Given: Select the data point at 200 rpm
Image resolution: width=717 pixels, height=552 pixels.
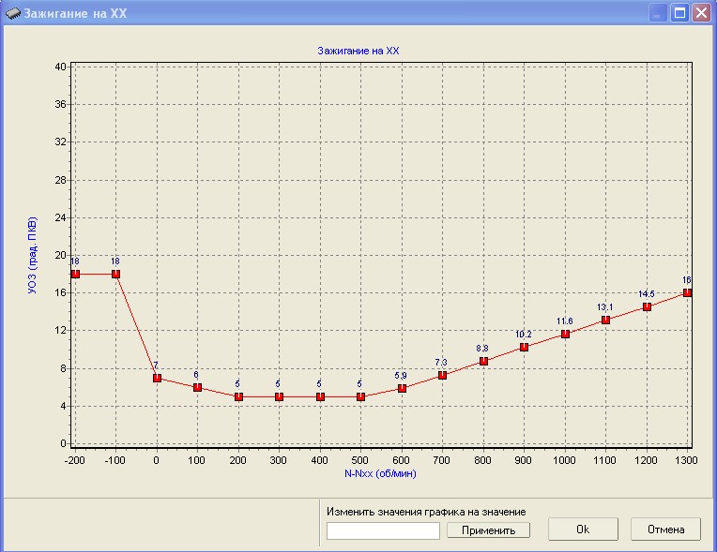Looking at the screenshot, I should click(238, 396).
